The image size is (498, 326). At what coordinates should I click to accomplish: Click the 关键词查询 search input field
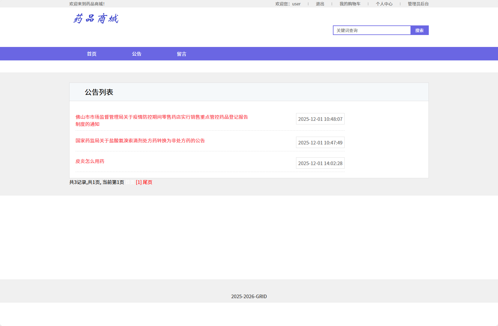372,30
